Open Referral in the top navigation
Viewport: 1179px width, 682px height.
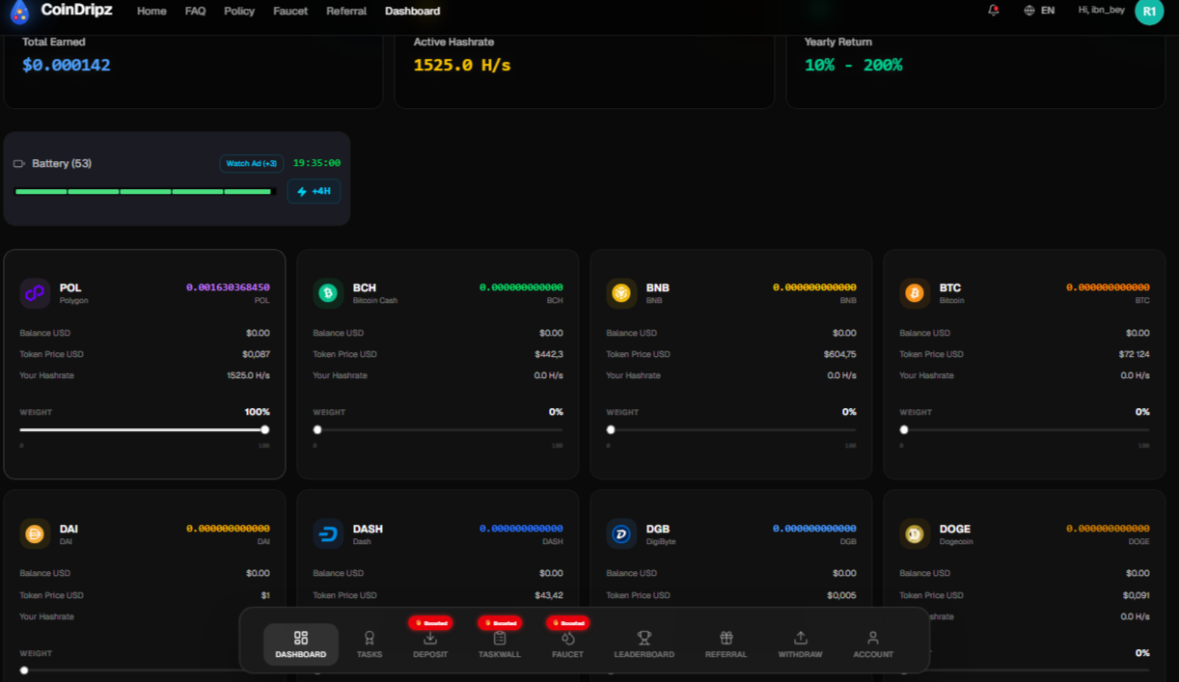[346, 12]
